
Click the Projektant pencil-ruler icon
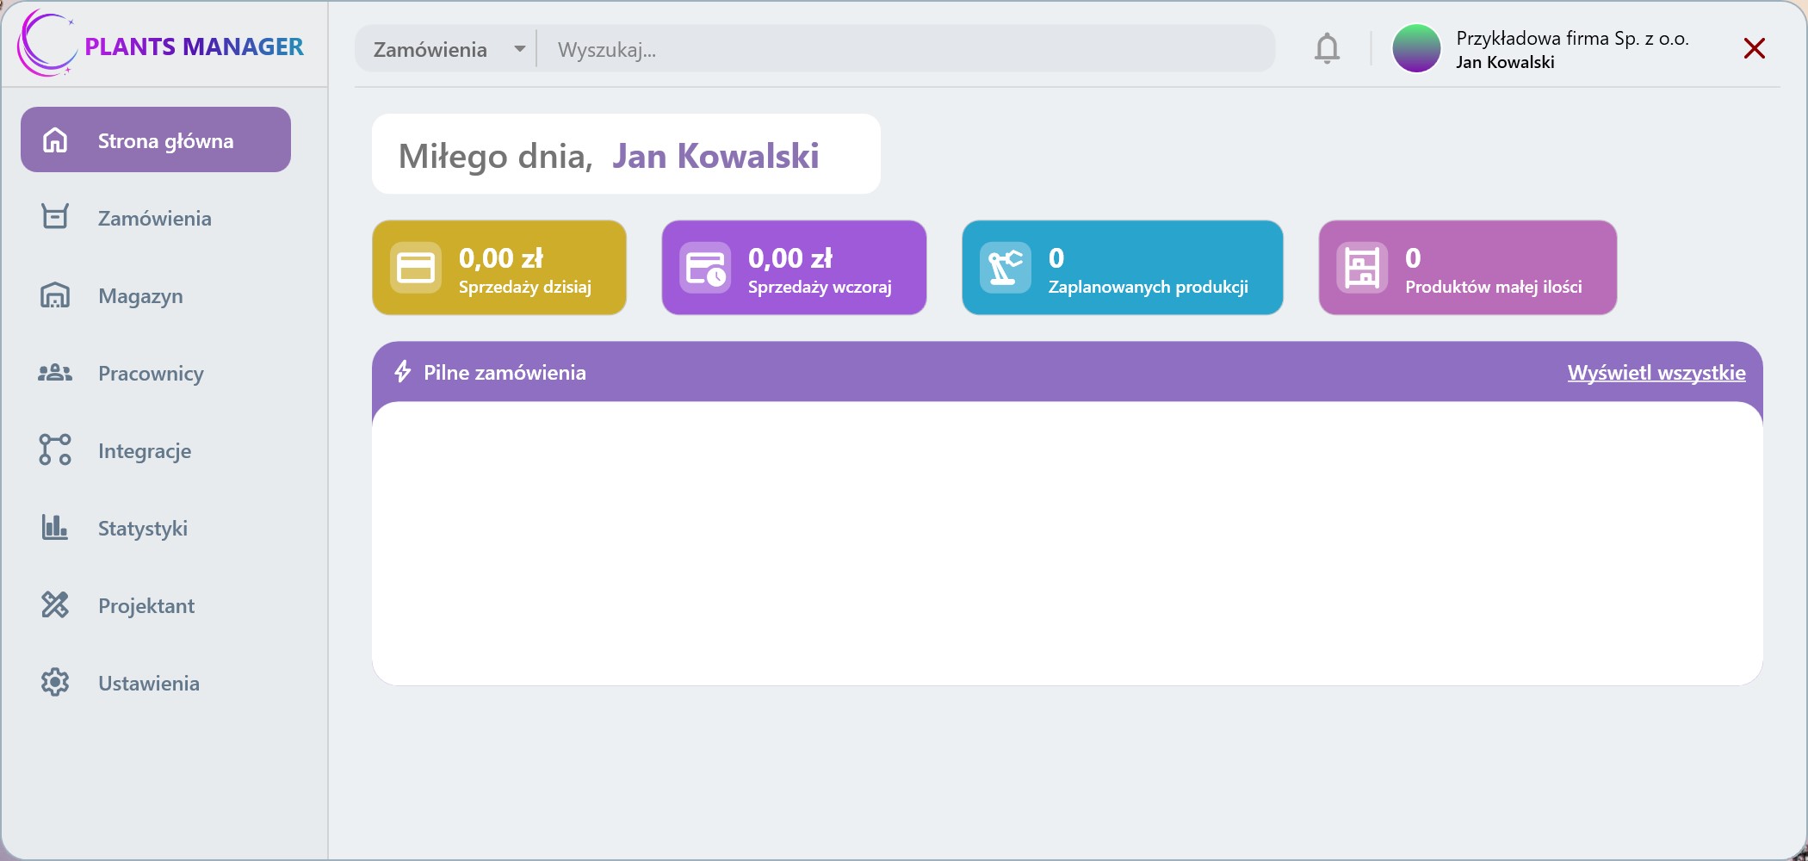55,605
